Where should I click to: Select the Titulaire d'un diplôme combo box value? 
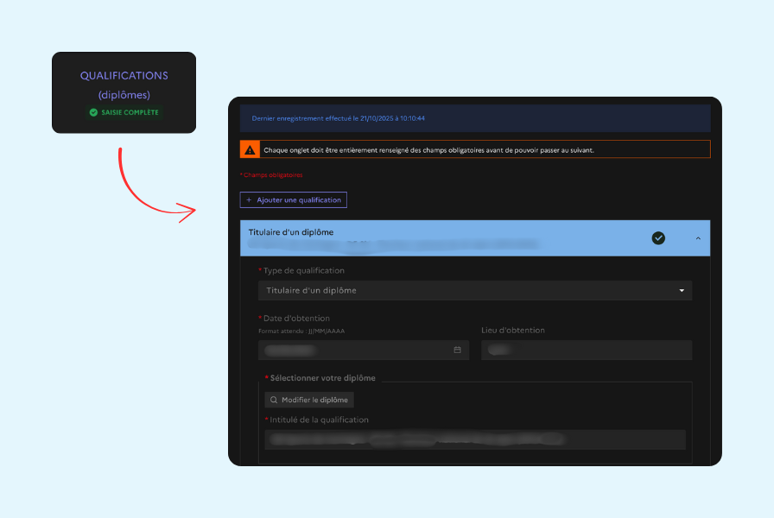coord(311,291)
